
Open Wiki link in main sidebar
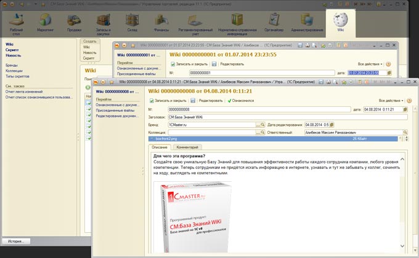pos(9,44)
